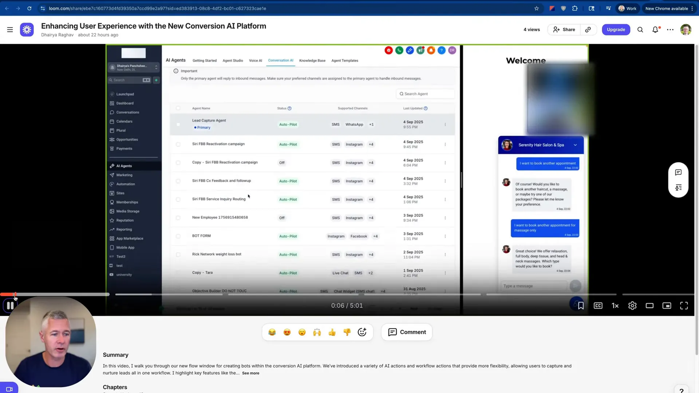Enable picture-in-picture mode
The width and height of the screenshot is (699, 393).
tap(667, 306)
